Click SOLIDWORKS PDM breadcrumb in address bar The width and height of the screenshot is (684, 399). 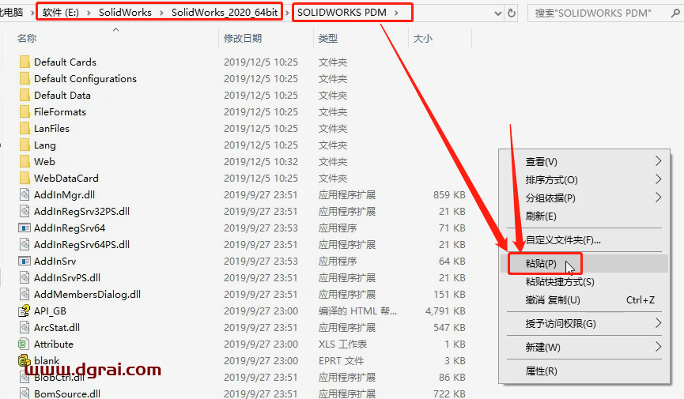pyautogui.click(x=342, y=13)
